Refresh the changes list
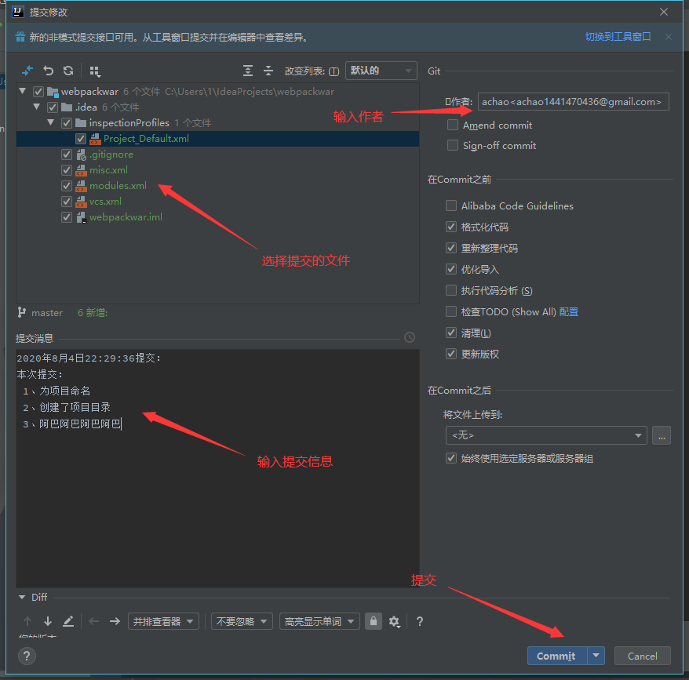Image resolution: width=689 pixels, height=680 pixels. [x=68, y=71]
